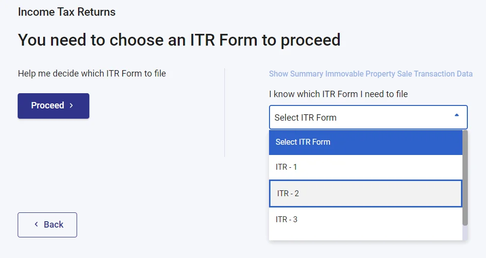Open Show Summary Immovable Property Sale Transaction link
Screen dimensions: 486x258
click(371, 74)
